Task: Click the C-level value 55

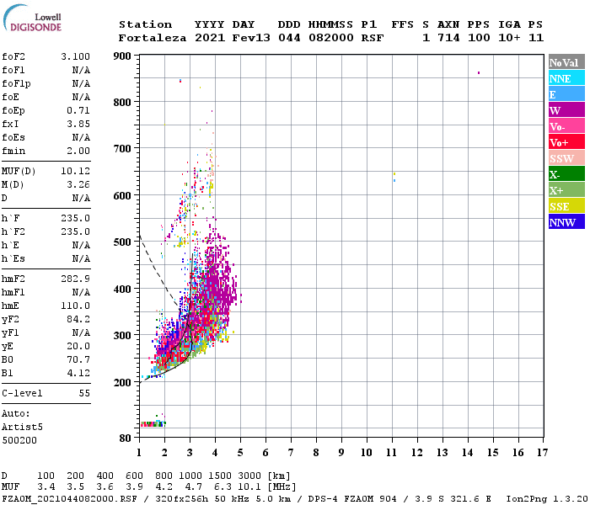Action: tap(84, 393)
